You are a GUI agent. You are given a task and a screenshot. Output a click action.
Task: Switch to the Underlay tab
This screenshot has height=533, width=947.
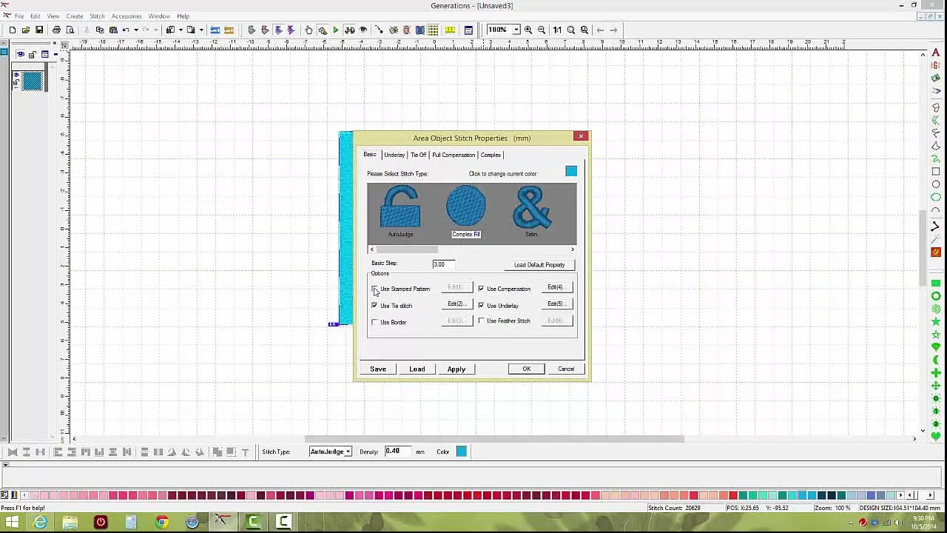pyautogui.click(x=394, y=155)
